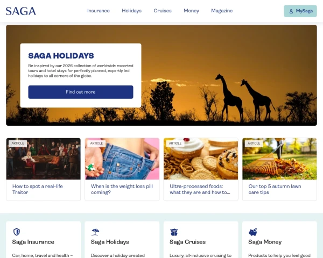Read How to spot a real-life Traitor
This screenshot has height=258, width=323.
pos(38,189)
